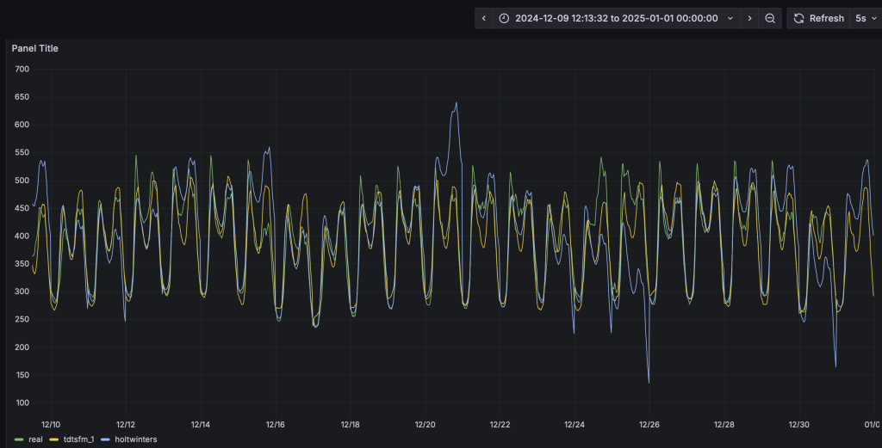Expand the time range picker chevron

pyautogui.click(x=730, y=18)
